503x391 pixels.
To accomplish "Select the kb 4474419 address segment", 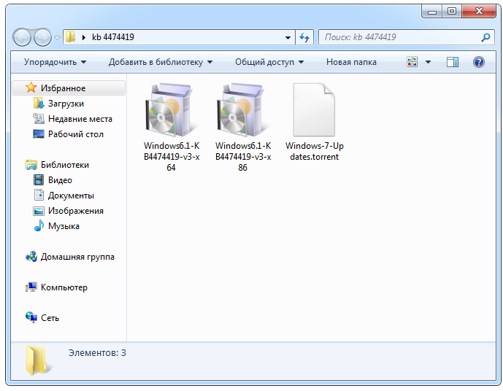I will point(113,37).
